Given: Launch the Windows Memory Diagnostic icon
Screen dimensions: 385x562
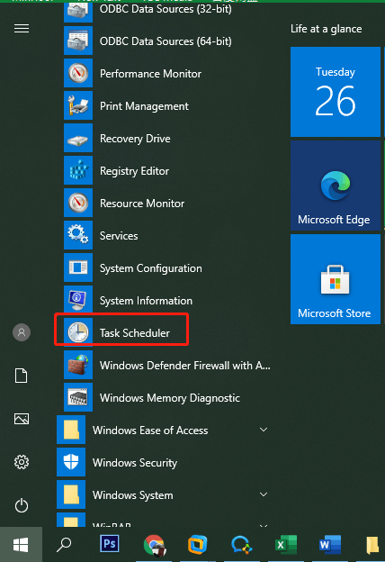Looking at the screenshot, I should 78,397.
